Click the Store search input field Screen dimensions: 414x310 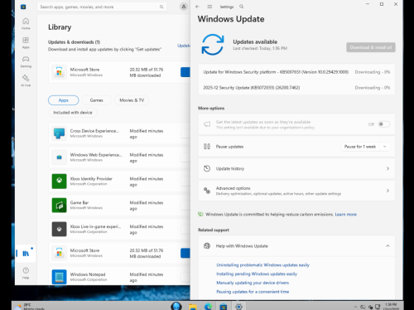click(x=102, y=7)
